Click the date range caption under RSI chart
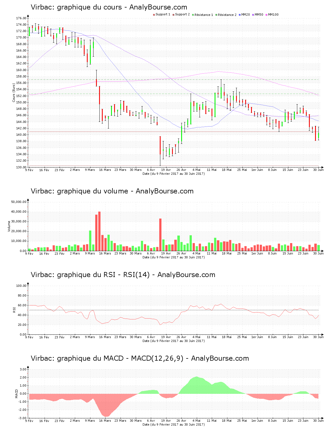Screen dimensions: 334x432 (173, 341)
